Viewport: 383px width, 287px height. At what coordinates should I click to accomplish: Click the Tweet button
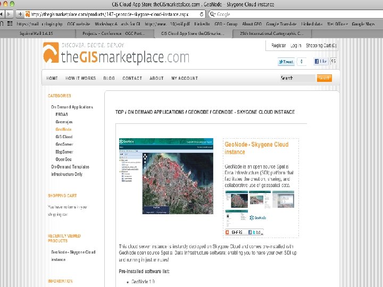(x=286, y=62)
